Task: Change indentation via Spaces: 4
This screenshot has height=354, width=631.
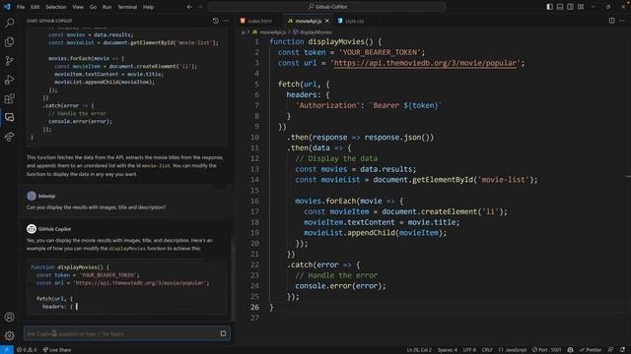Action: click(x=447, y=350)
